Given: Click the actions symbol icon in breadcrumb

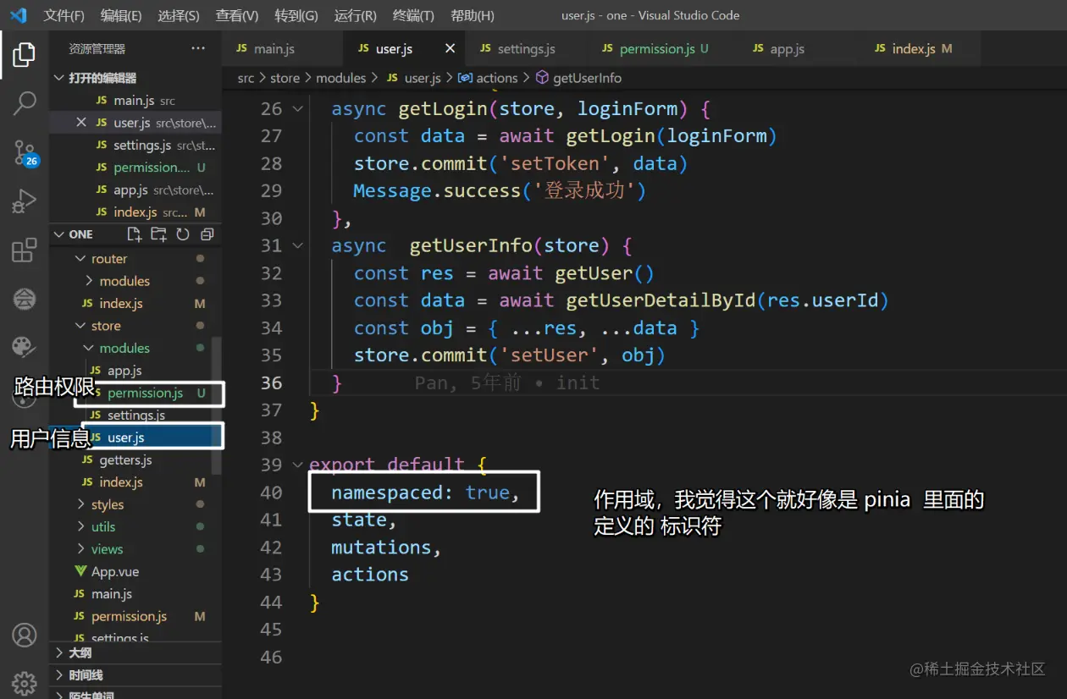Looking at the screenshot, I should click(x=465, y=78).
